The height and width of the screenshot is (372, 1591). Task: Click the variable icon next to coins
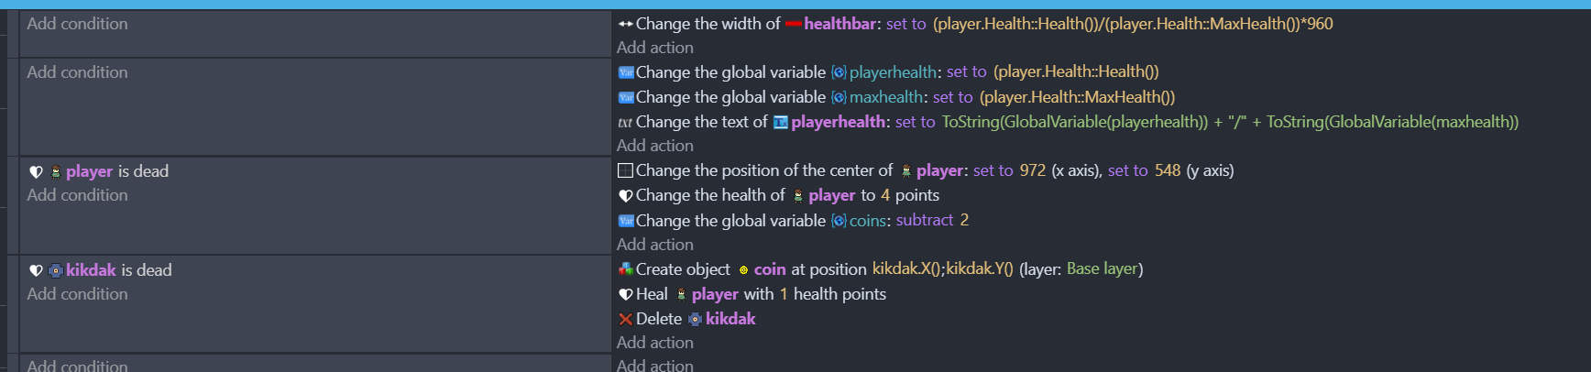coord(839,221)
